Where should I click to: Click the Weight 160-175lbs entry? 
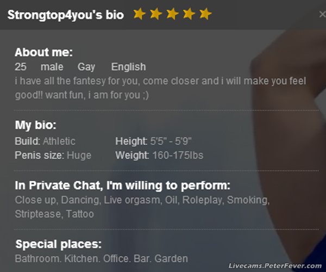(x=159, y=156)
